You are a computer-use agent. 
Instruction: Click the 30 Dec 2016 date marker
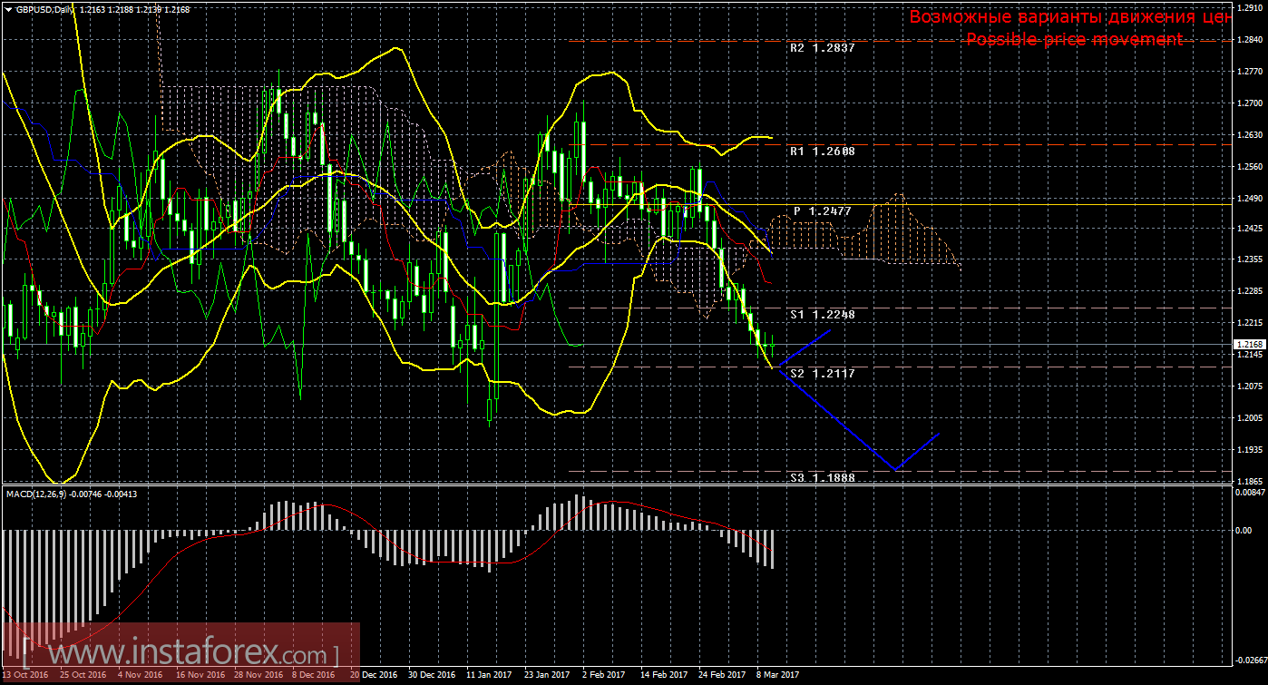432,675
